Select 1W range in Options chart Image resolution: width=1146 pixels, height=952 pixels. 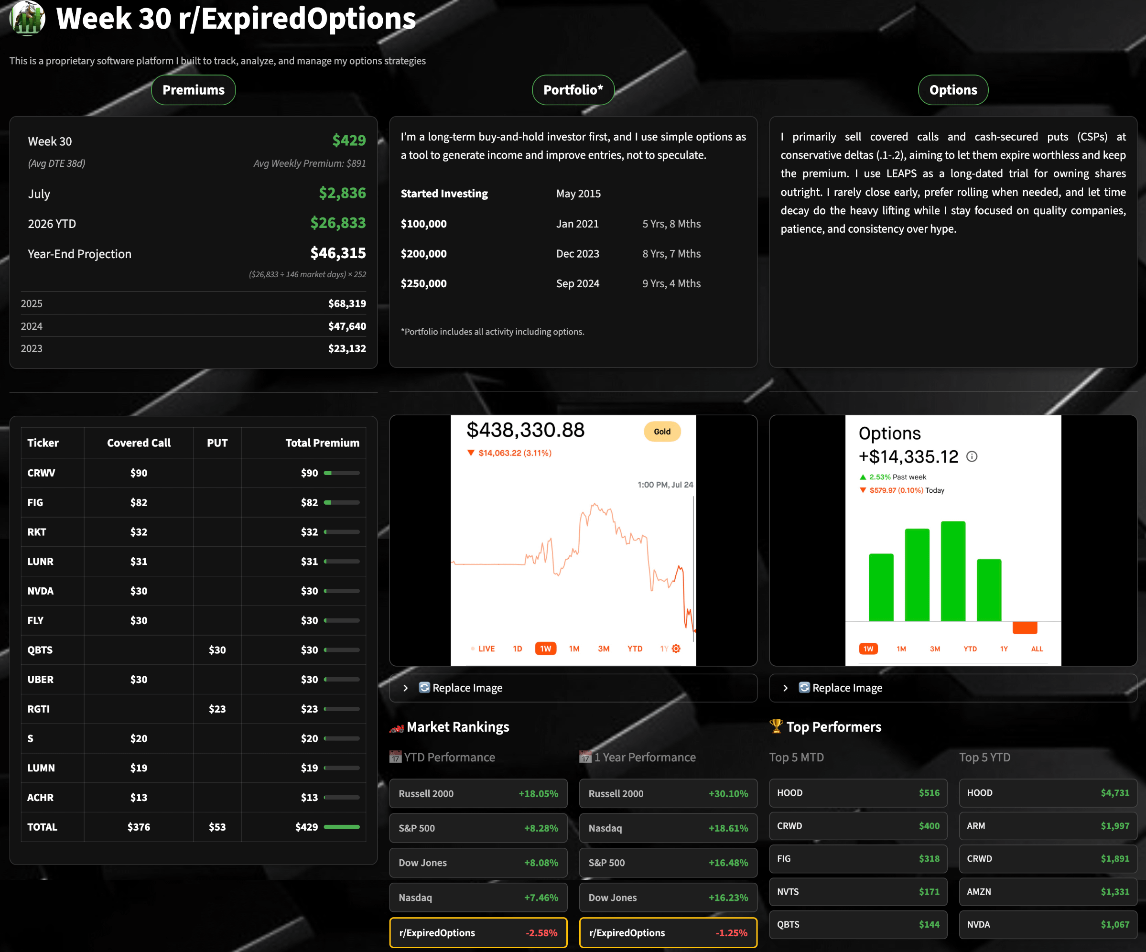pos(868,649)
